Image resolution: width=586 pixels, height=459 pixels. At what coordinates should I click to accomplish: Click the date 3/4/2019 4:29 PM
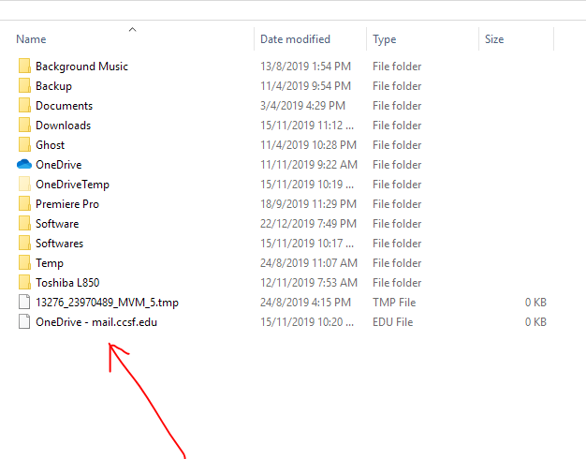coord(302,106)
